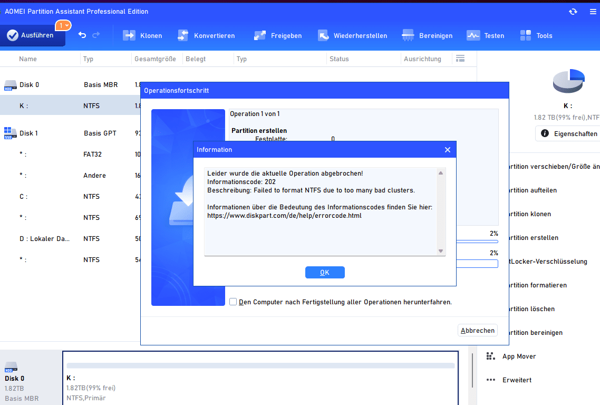Screen dimensions: 600x405
Task: Select partition C: in the list
Action: (71, 196)
